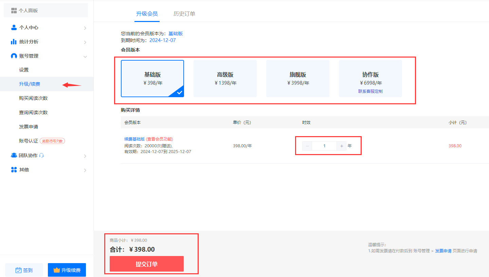Select the 高级版 ¥1398/年 plan
This screenshot has height=277, width=489.
point(225,79)
